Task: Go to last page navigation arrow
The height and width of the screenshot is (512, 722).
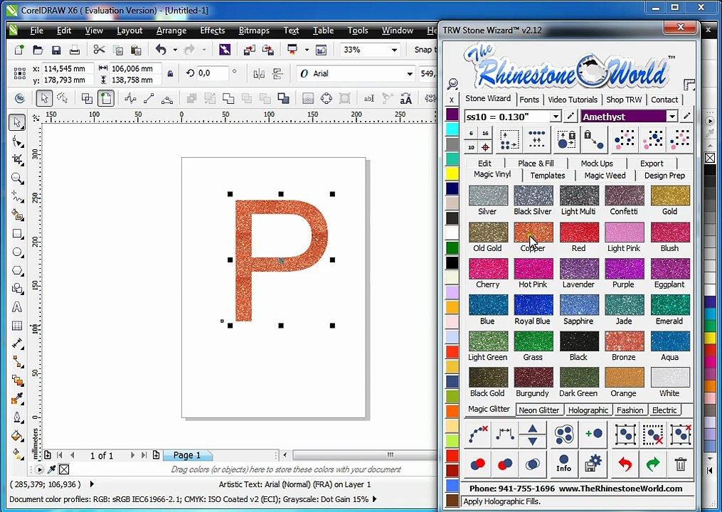Action: point(144,455)
